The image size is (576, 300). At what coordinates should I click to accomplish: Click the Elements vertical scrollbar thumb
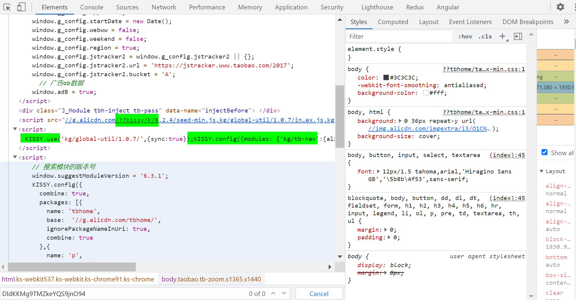340,116
